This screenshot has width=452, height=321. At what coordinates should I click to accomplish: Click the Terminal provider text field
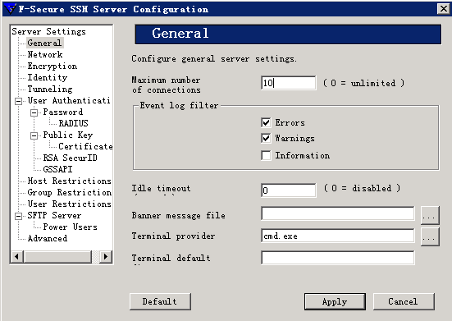pos(338,236)
